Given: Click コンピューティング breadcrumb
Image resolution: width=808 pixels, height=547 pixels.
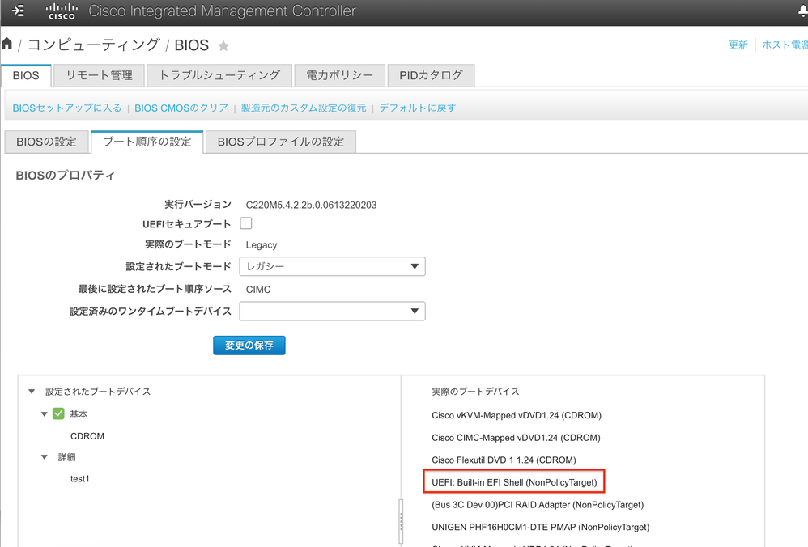Looking at the screenshot, I should [93, 45].
